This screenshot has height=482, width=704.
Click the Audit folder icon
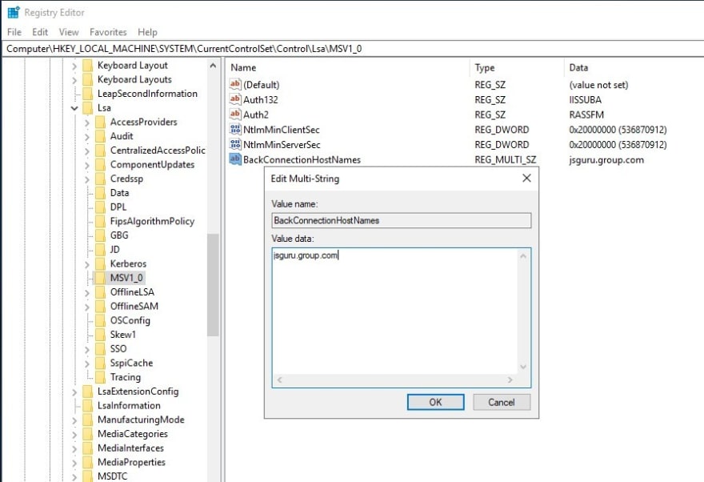point(101,136)
